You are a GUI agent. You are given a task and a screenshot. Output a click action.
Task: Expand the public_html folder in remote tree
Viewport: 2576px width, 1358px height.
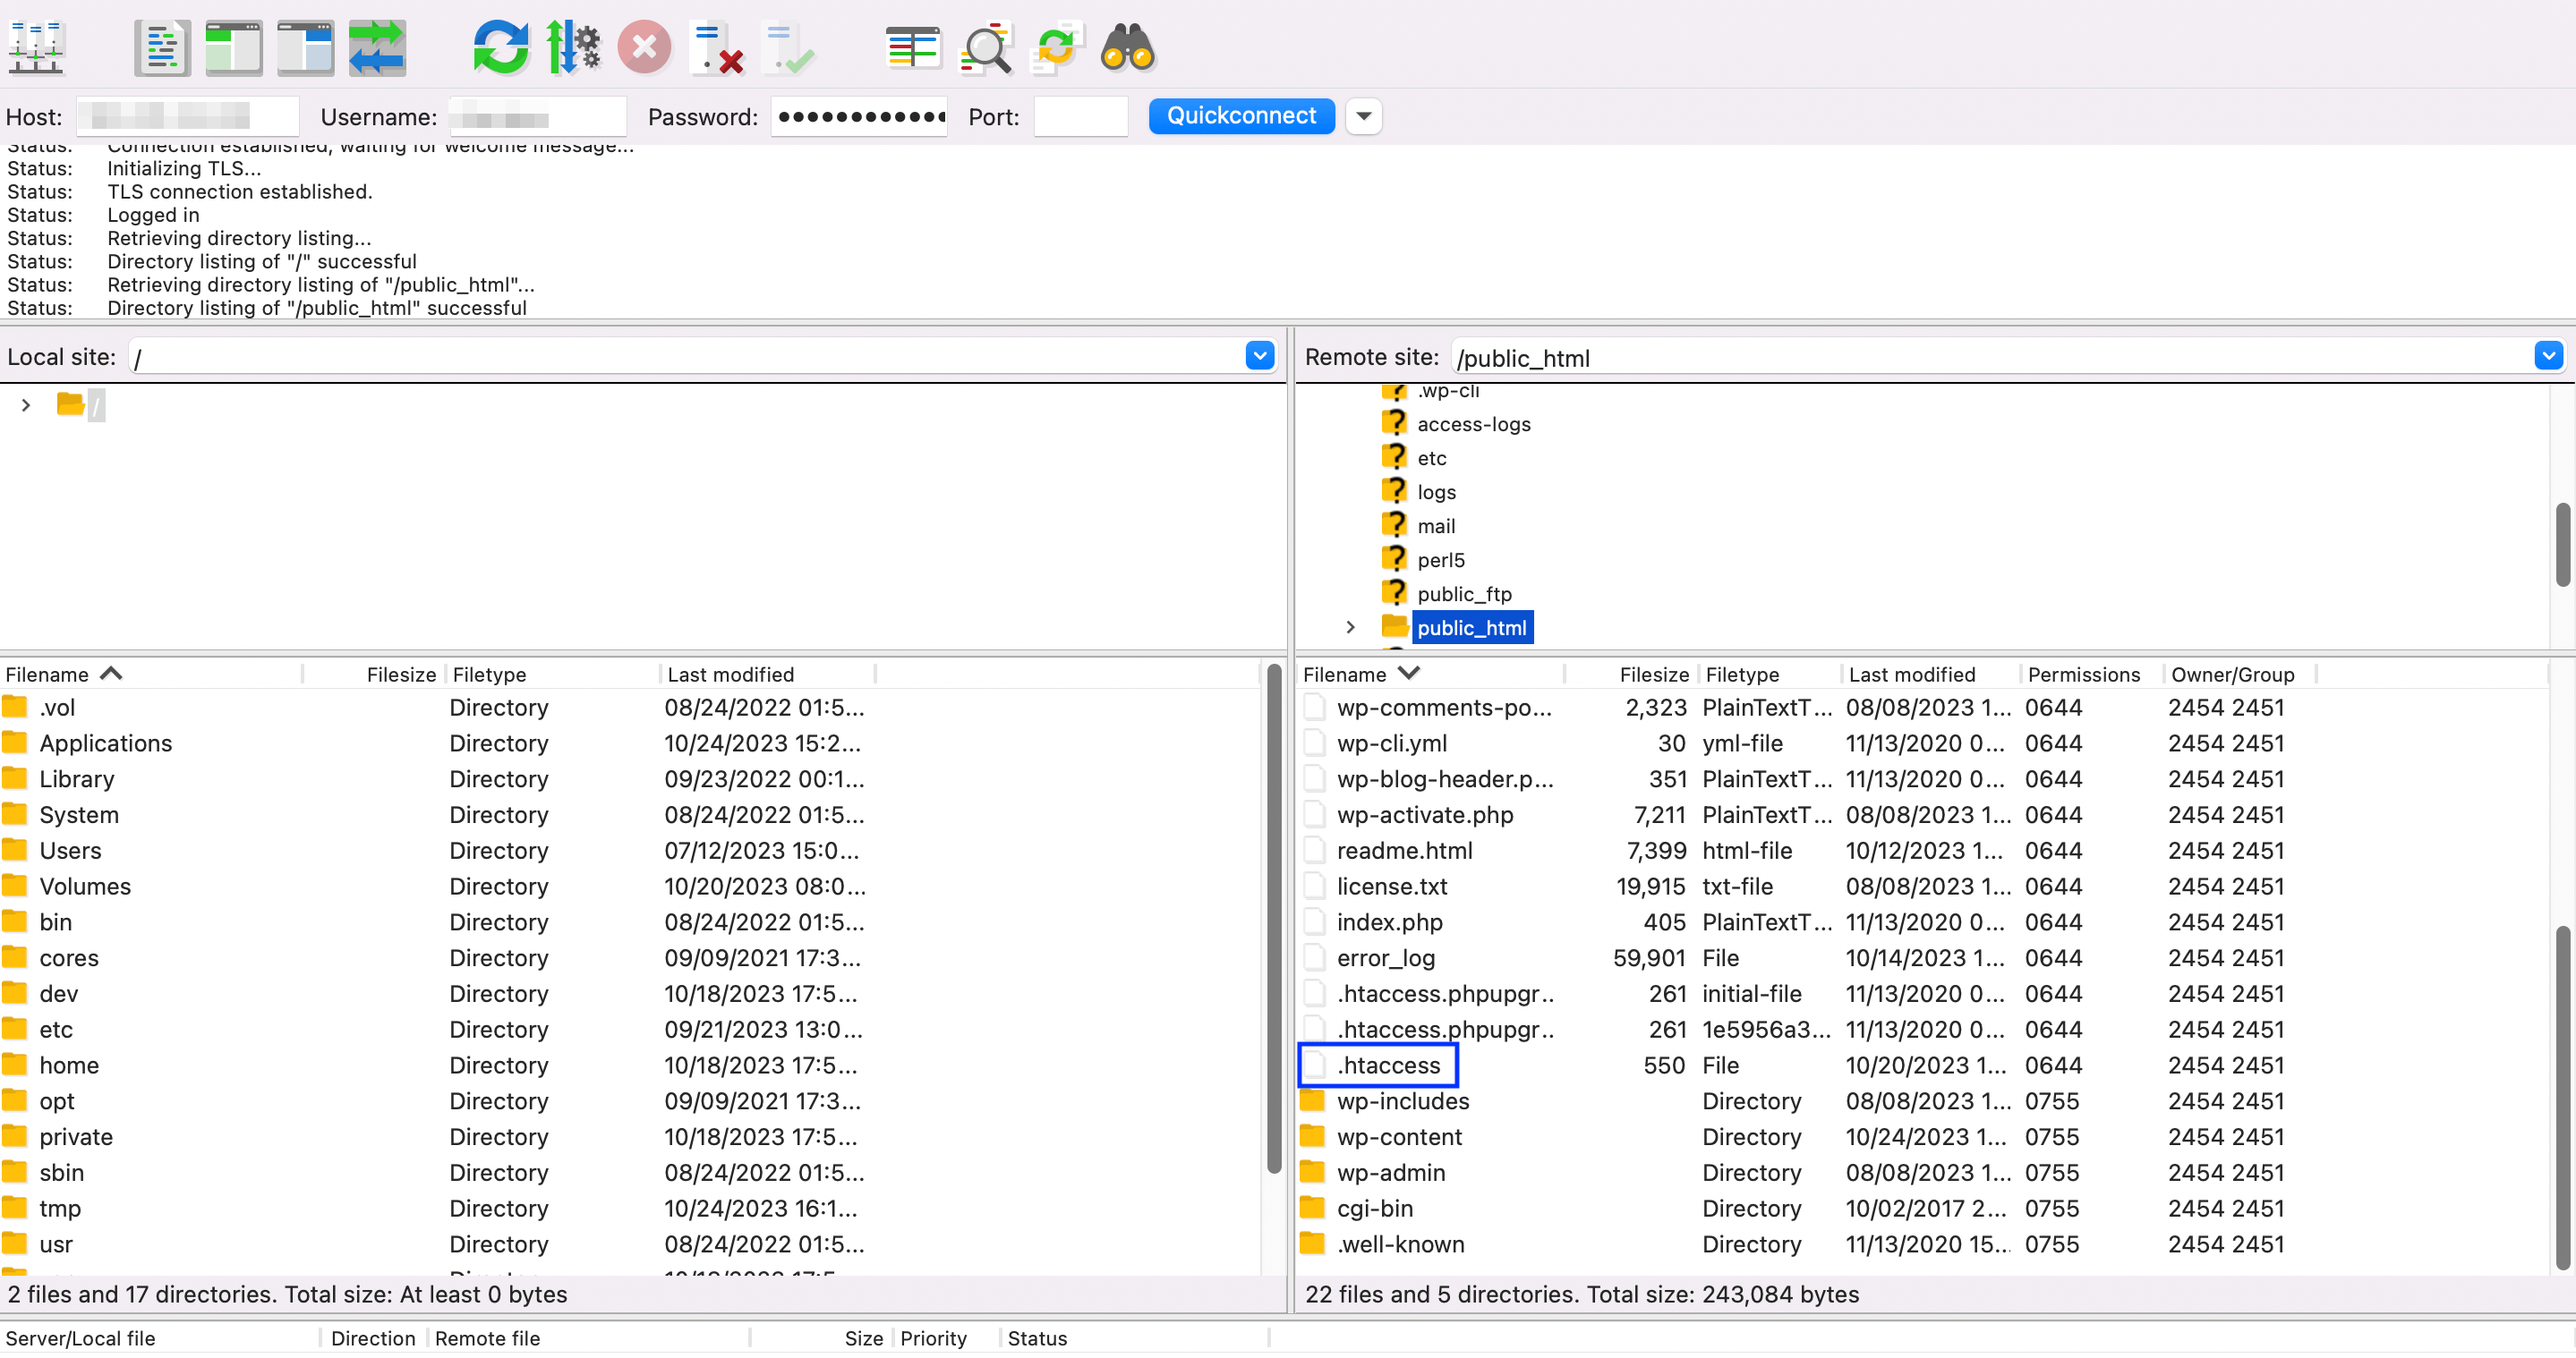click(1351, 626)
